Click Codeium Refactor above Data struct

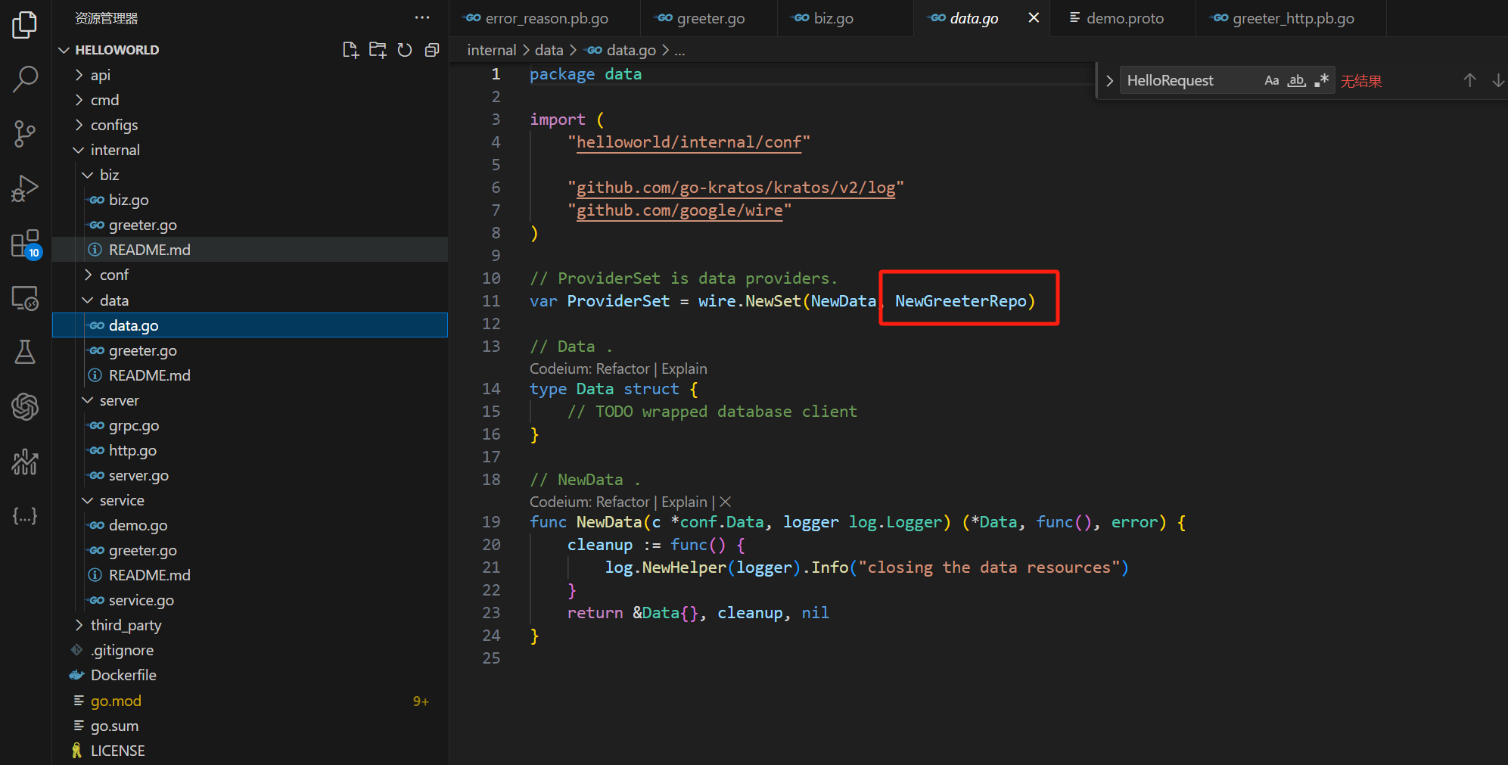(x=623, y=369)
